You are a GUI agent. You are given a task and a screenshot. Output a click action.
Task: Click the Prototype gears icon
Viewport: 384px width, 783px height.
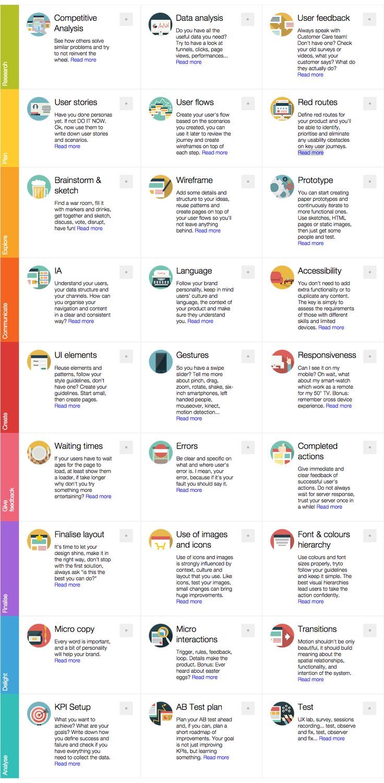tap(282, 187)
